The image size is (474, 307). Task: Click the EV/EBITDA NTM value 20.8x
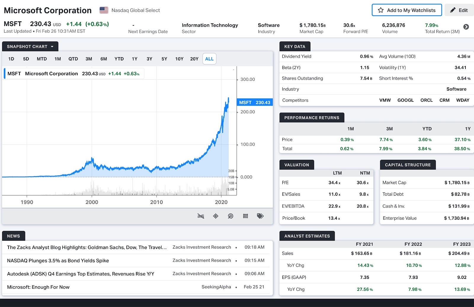click(x=363, y=206)
